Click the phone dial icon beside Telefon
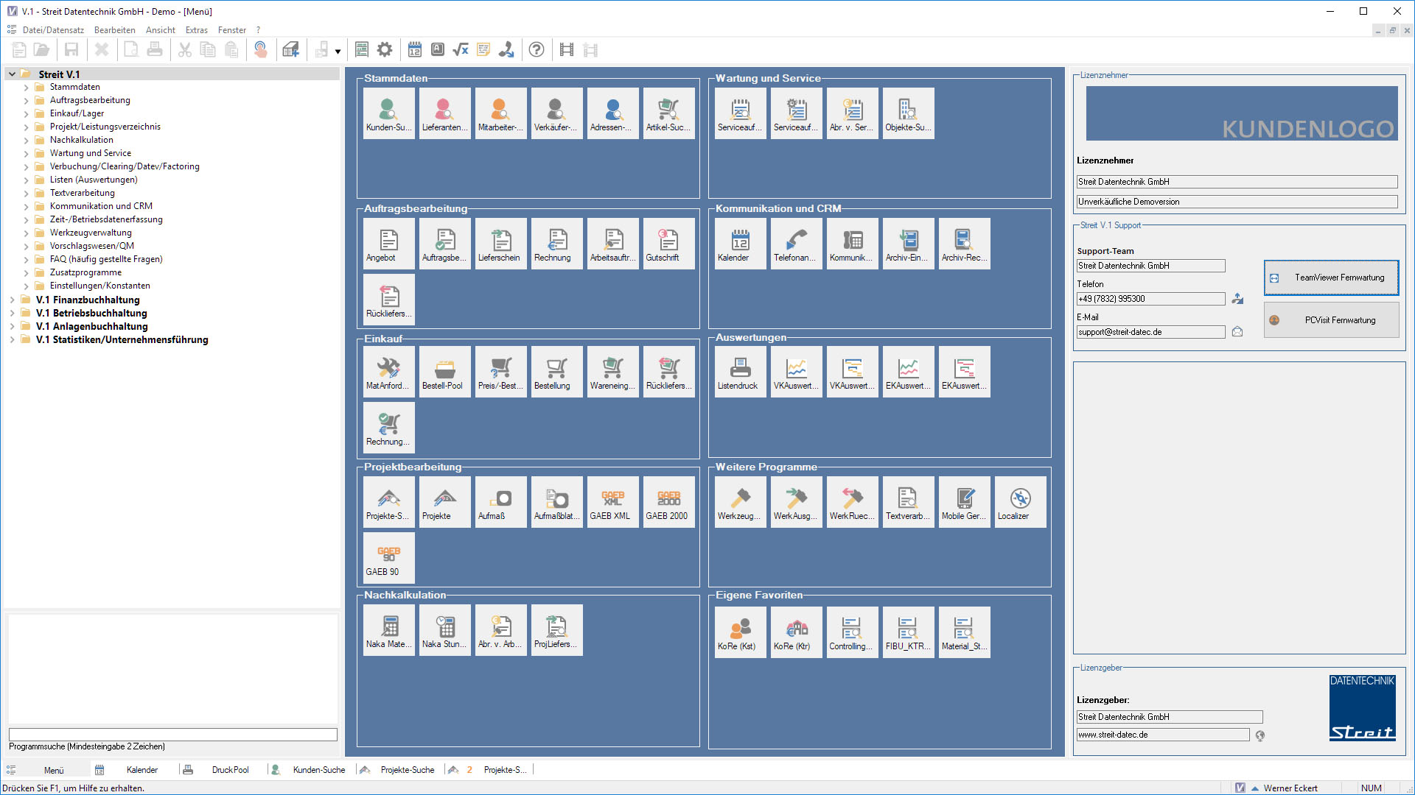1415x795 pixels. click(x=1237, y=299)
